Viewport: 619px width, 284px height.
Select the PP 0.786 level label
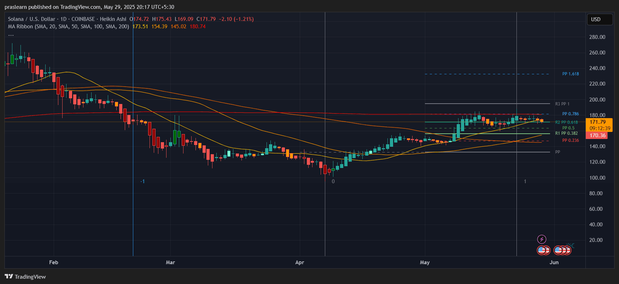point(571,114)
